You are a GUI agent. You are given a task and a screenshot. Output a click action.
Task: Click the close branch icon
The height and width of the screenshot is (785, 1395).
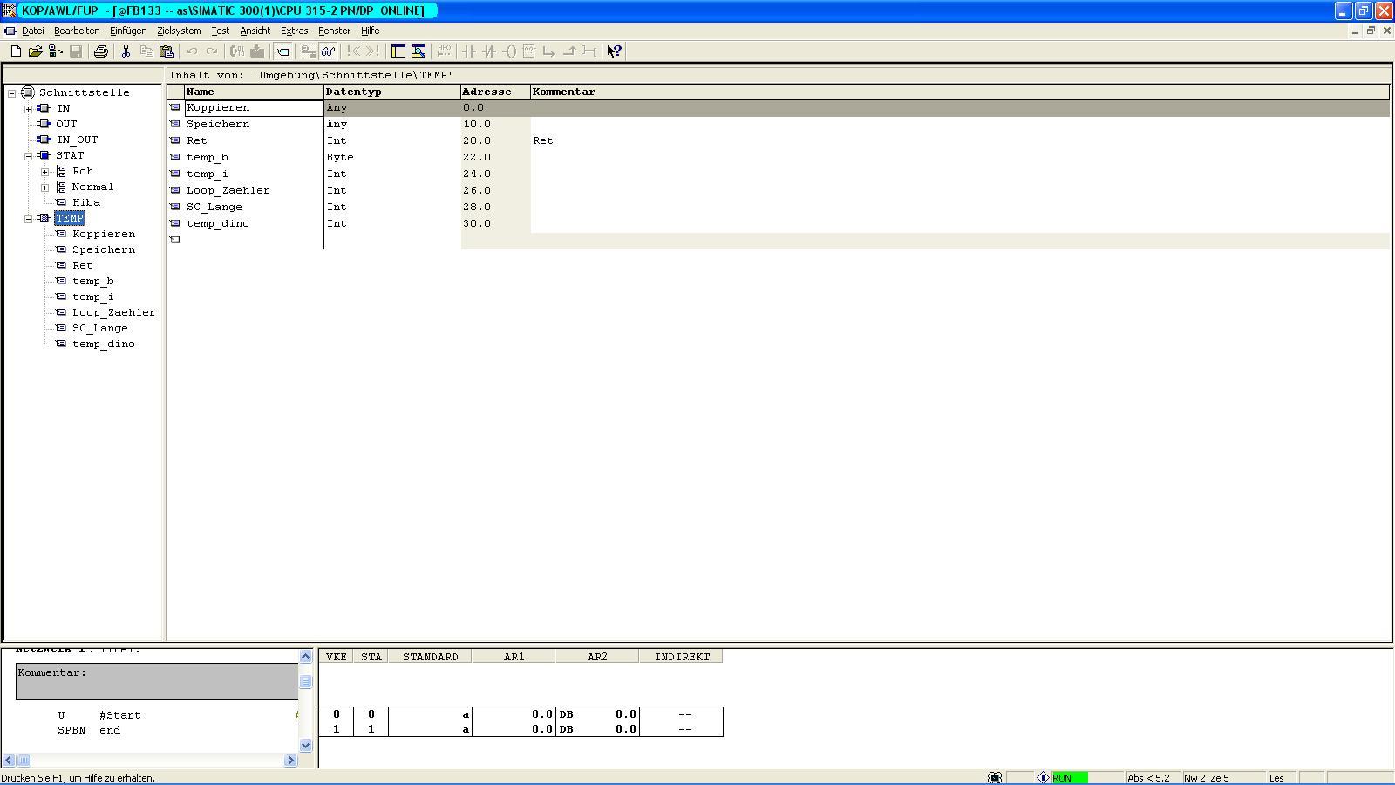pyautogui.click(x=568, y=51)
